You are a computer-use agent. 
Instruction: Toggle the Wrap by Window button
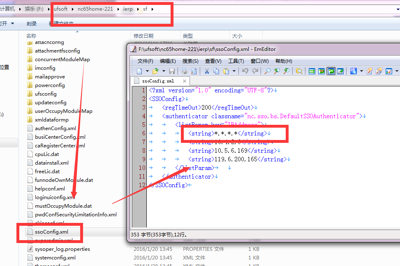tap(331, 71)
